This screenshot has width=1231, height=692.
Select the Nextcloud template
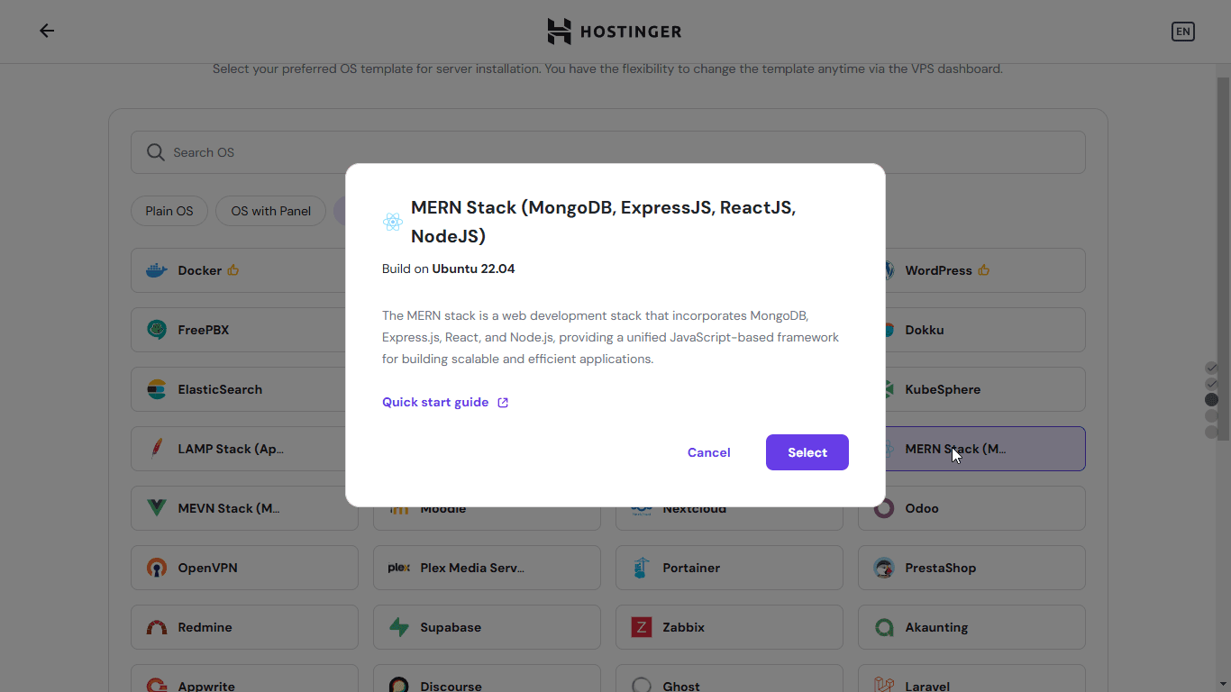tap(729, 518)
